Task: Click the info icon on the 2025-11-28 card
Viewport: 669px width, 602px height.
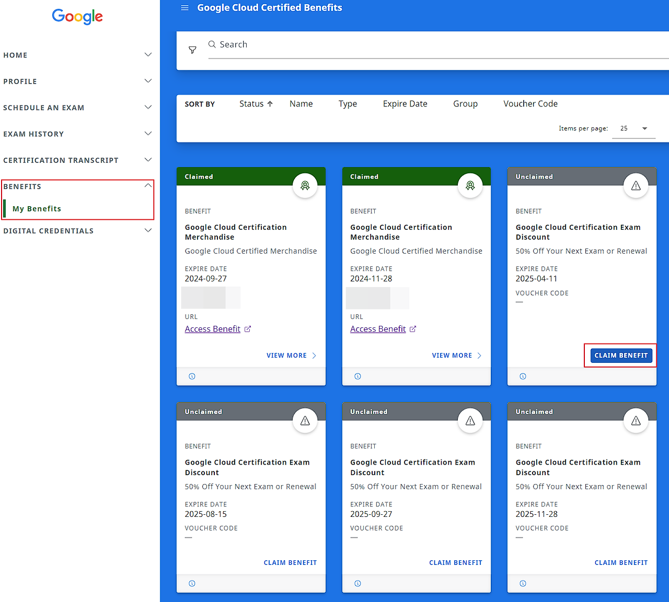Action: pos(523,584)
